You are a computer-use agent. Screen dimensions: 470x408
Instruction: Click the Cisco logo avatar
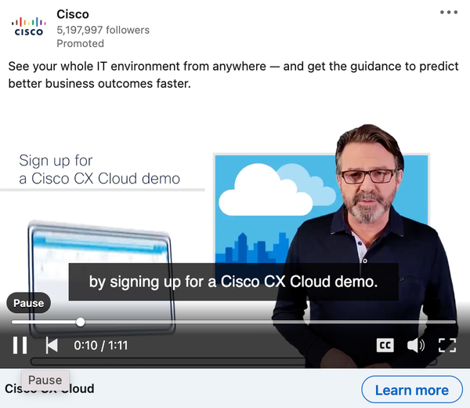click(x=29, y=27)
